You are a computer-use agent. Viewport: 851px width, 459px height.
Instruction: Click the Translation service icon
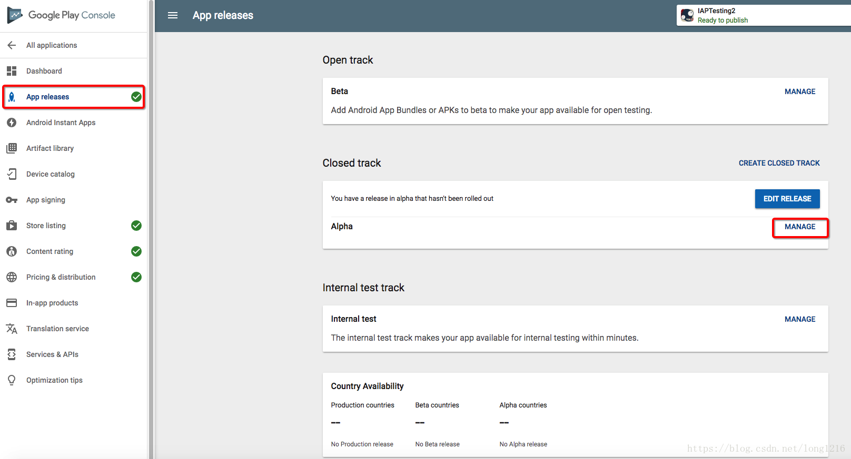[12, 329]
